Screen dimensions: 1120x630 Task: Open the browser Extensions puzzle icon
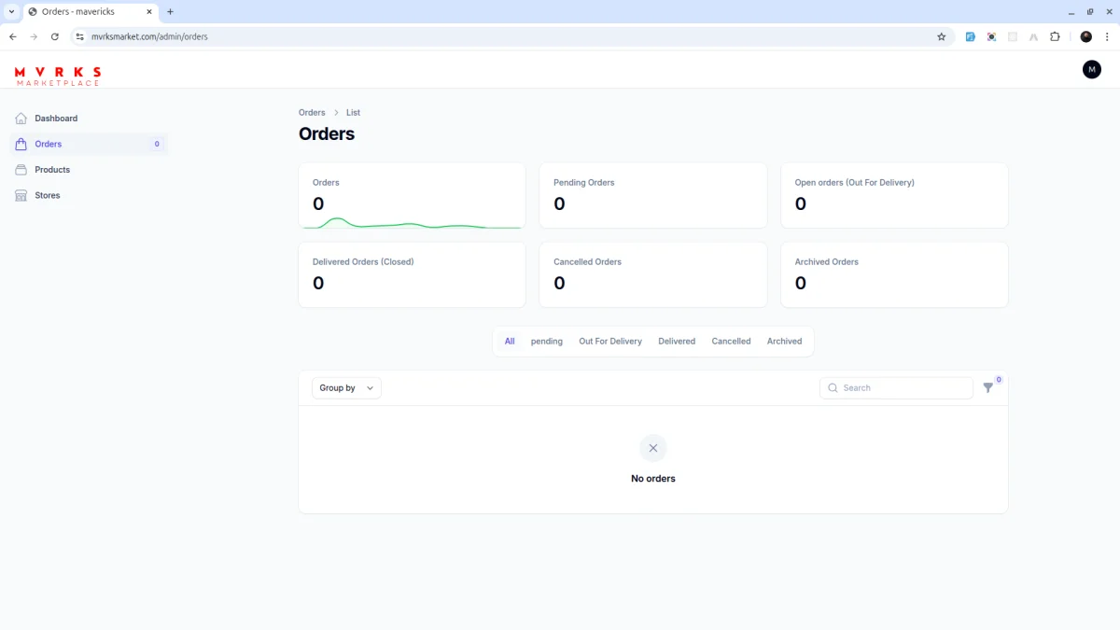click(x=1055, y=36)
